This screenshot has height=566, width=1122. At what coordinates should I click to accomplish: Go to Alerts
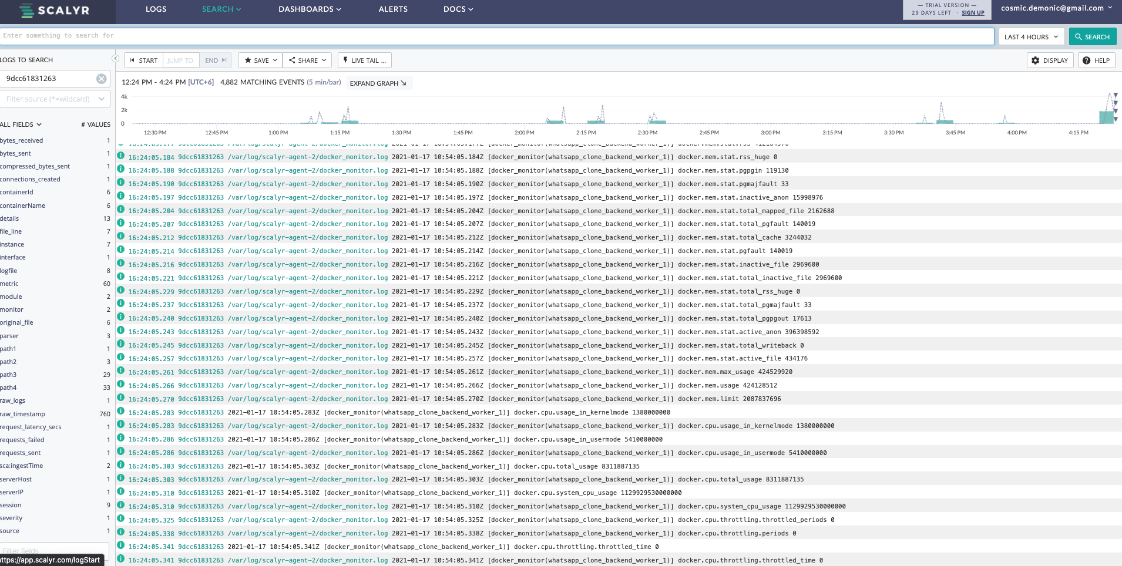click(393, 9)
